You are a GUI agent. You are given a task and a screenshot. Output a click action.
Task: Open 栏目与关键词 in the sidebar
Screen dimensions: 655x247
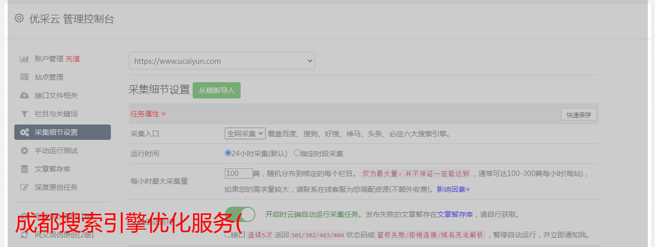click(56, 114)
